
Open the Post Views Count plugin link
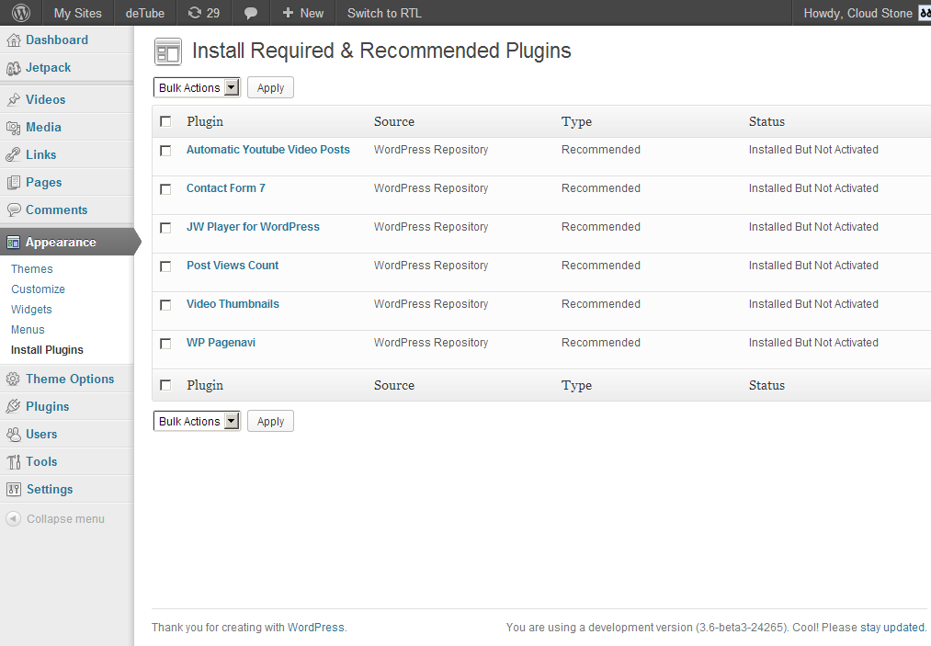(x=233, y=266)
